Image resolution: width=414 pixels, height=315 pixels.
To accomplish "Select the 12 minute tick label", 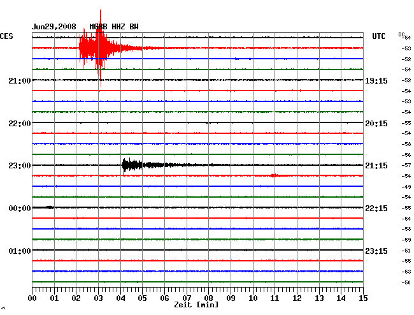I will click(x=297, y=298).
